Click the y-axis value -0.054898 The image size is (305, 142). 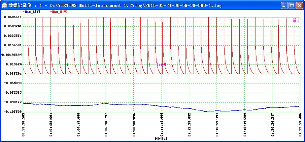(x=13, y=83)
